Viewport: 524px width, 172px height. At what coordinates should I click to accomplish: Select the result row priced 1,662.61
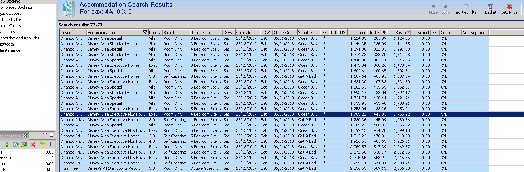click(274, 87)
